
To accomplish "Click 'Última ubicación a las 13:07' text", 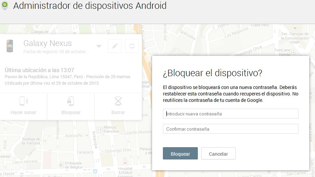I will [x=39, y=70].
